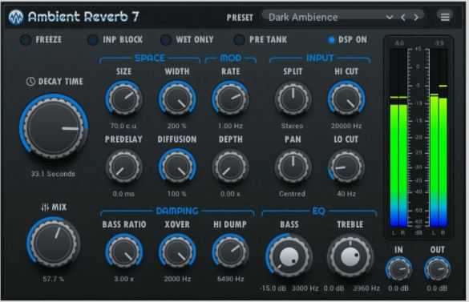The width and height of the screenshot is (469, 302).
Task: Select the previous preset arrow
Action: pos(403,18)
